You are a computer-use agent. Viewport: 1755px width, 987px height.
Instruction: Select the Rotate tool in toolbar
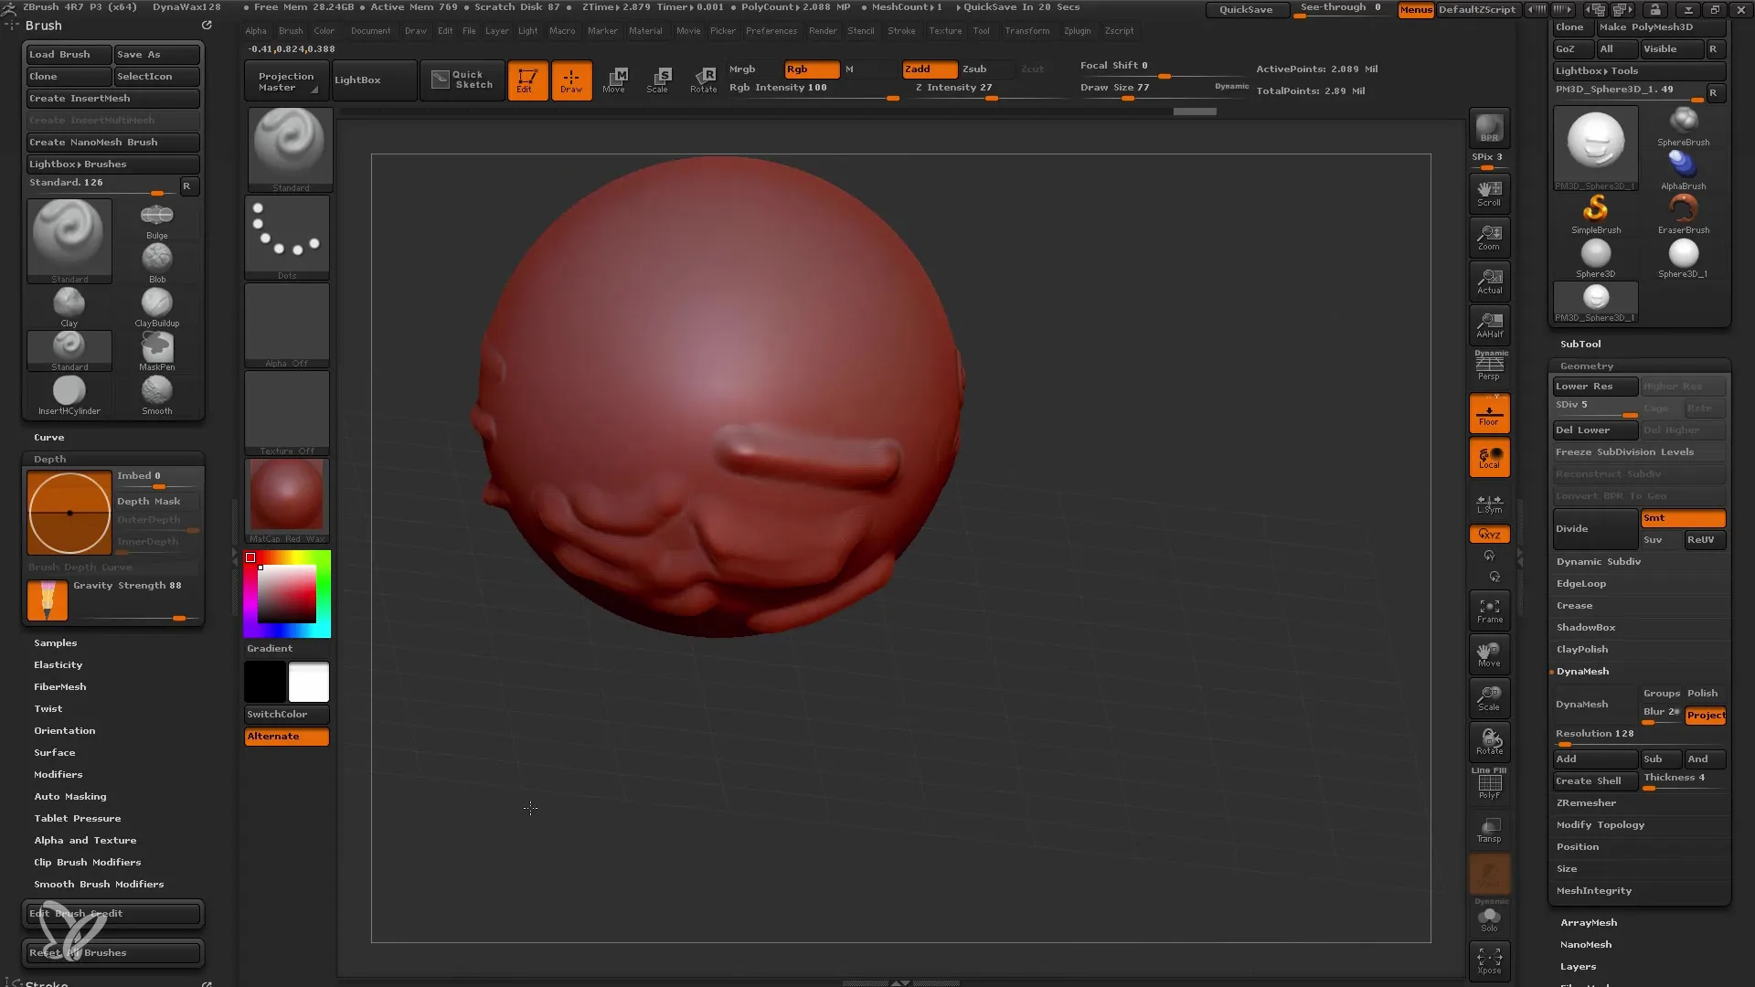[701, 79]
